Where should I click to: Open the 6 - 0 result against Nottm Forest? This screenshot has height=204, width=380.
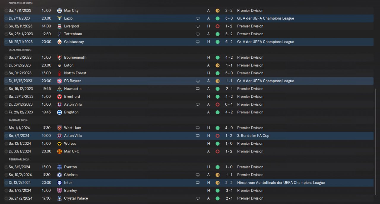click(229, 73)
